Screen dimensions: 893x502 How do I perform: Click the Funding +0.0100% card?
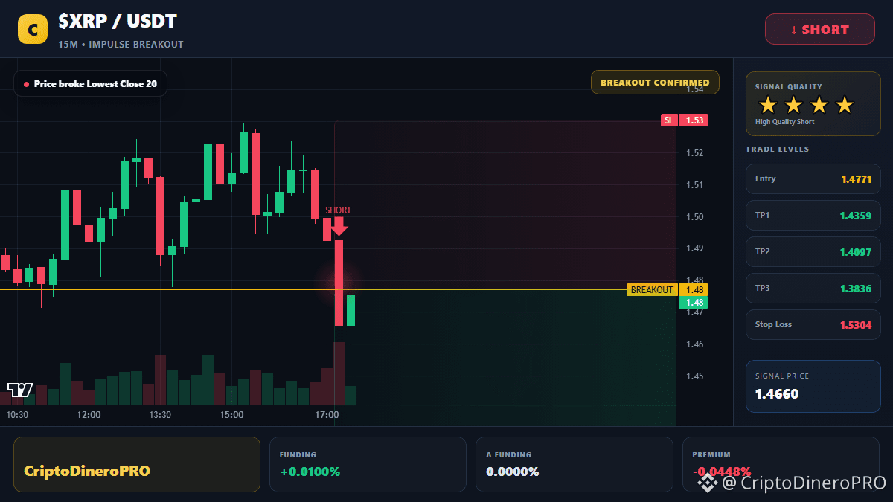tap(368, 464)
